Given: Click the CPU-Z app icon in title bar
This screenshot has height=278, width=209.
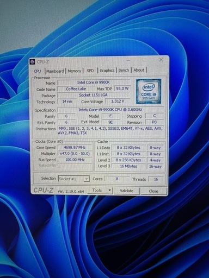Looking at the screenshot, I should click(x=32, y=62).
